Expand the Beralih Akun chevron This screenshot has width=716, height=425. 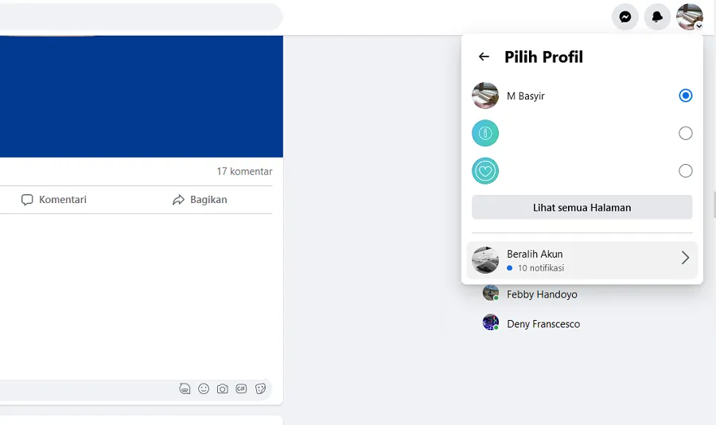[685, 258]
